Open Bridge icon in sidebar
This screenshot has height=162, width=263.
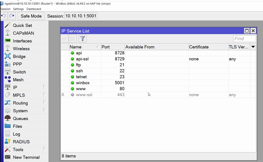(x=7, y=56)
